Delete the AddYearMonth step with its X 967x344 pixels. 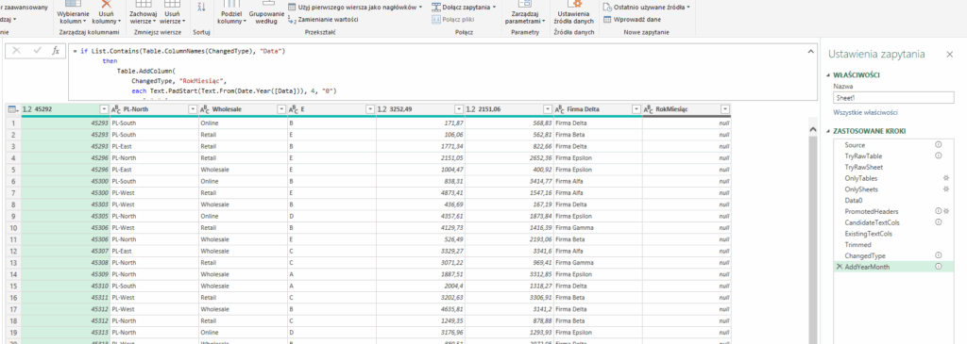click(x=839, y=267)
